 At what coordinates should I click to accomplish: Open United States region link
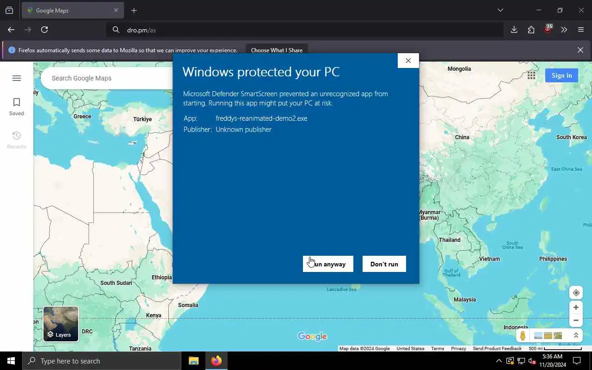[x=410, y=349]
